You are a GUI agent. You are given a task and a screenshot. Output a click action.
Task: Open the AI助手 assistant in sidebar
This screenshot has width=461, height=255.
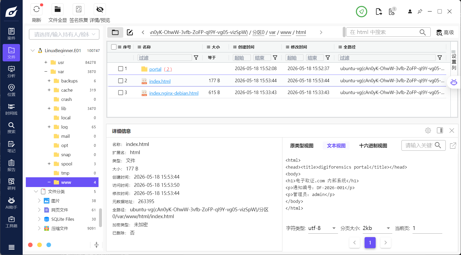point(11,203)
